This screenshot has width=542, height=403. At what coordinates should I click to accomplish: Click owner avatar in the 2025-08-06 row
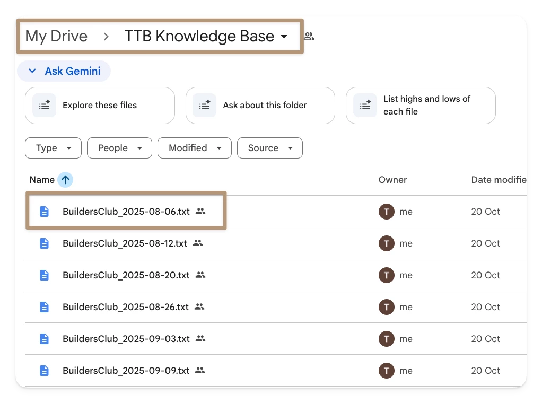387,212
